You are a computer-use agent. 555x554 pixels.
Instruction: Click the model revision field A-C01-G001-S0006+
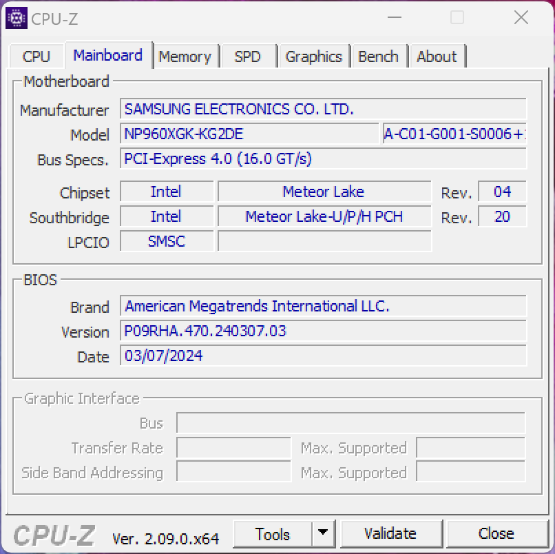454,134
